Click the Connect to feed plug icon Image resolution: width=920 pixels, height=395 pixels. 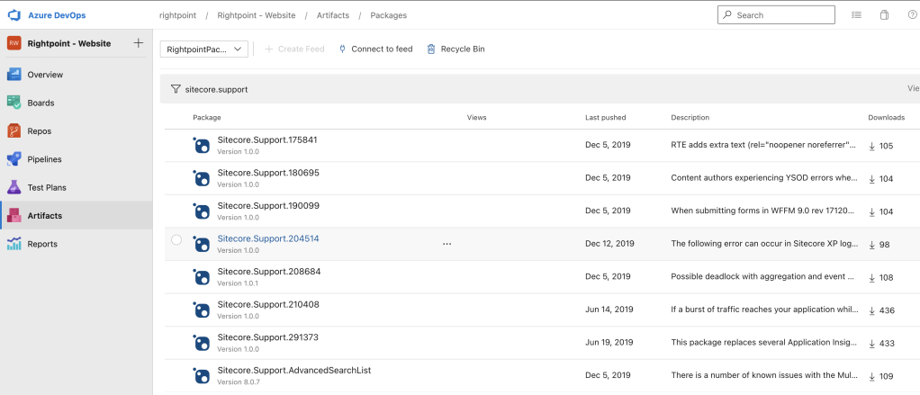click(343, 49)
